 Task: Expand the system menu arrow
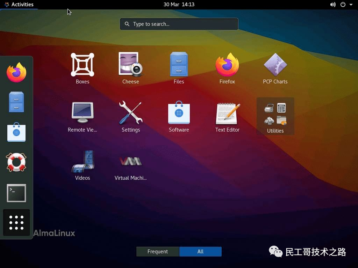(351, 5)
